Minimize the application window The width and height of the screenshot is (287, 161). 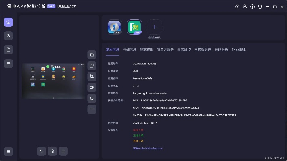point(268,7)
